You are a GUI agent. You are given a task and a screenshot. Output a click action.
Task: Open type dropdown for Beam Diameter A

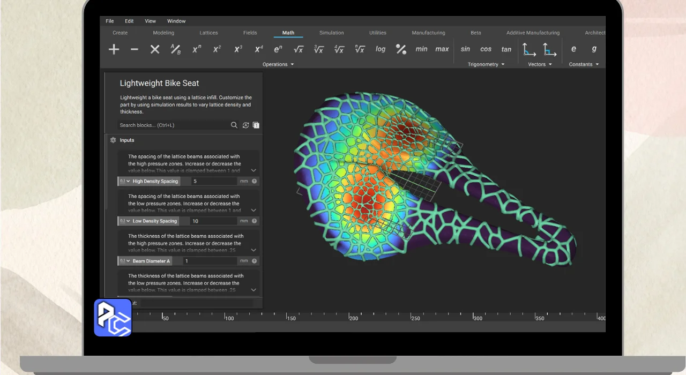tap(124, 261)
